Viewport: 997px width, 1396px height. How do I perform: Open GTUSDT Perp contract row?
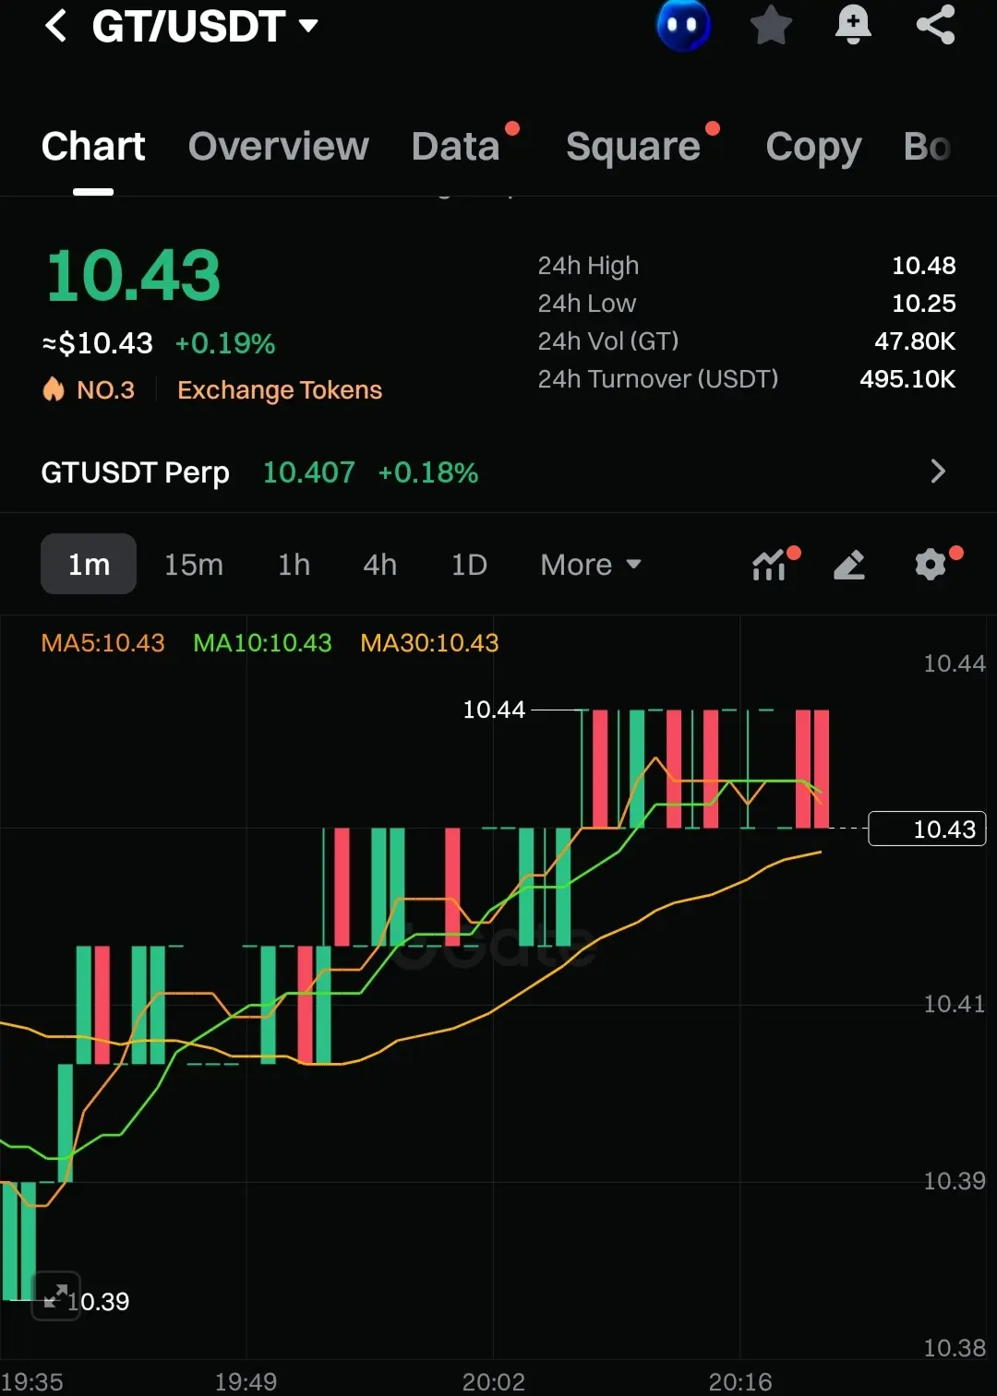point(498,472)
